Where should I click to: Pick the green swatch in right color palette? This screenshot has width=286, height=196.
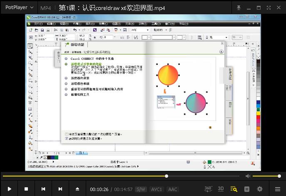tap(258, 110)
